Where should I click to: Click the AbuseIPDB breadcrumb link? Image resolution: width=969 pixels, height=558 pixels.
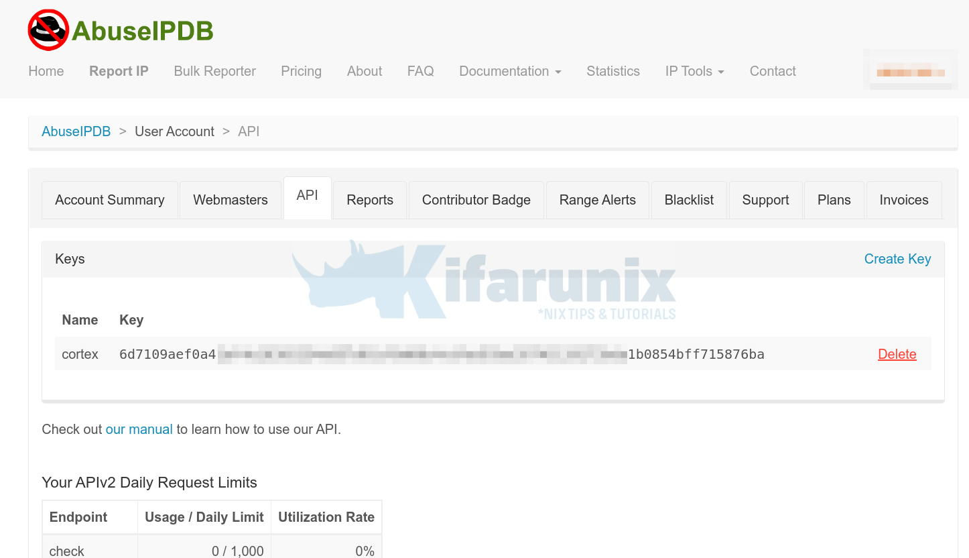(x=76, y=131)
